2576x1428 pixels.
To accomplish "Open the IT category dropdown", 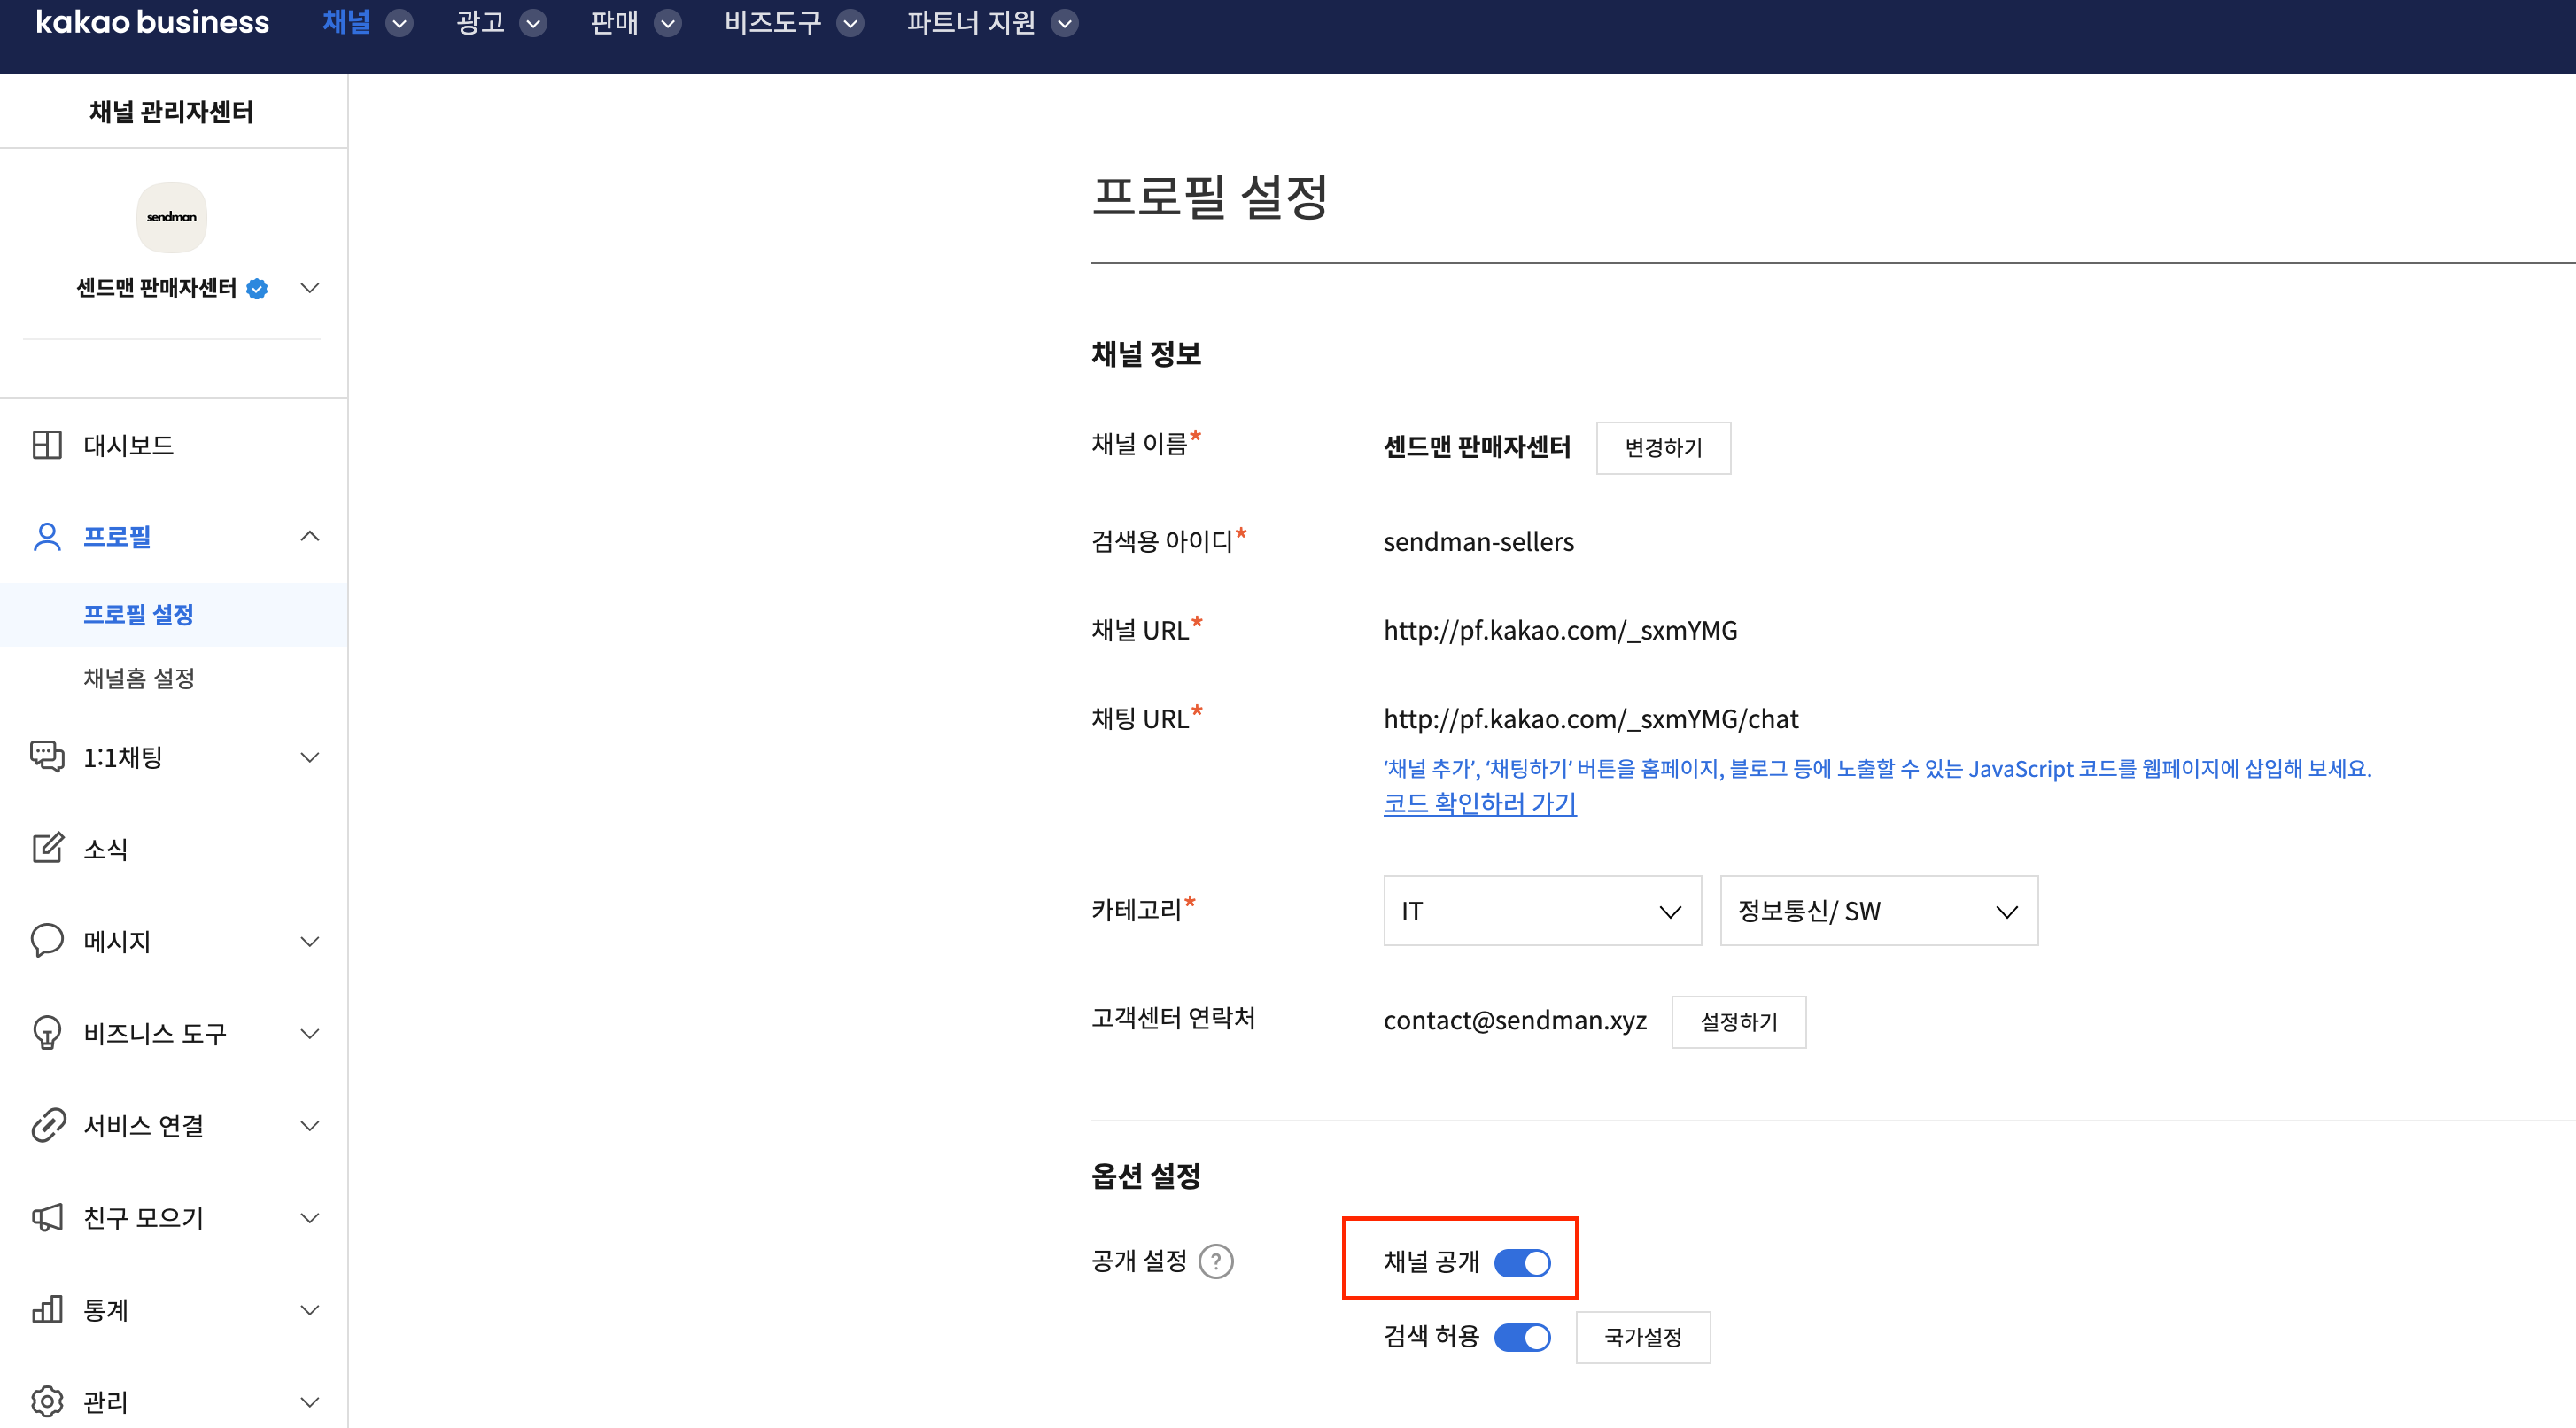I will click(x=1541, y=911).
